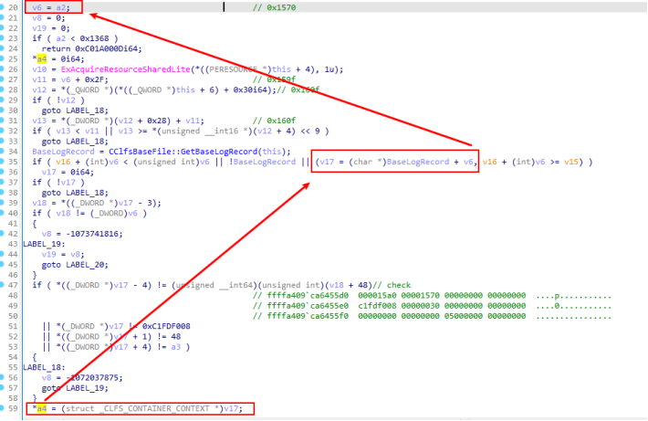Click the 'LABEL_19:' label on line 43
The image size is (648, 421).
click(x=44, y=244)
